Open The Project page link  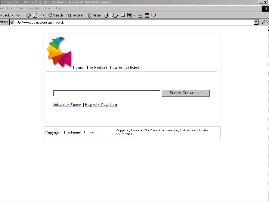97,68
